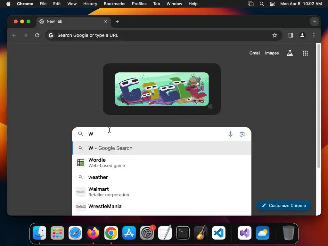Launch Firefox from the Dock
Image resolution: width=328 pixels, height=246 pixels.
(x=93, y=233)
